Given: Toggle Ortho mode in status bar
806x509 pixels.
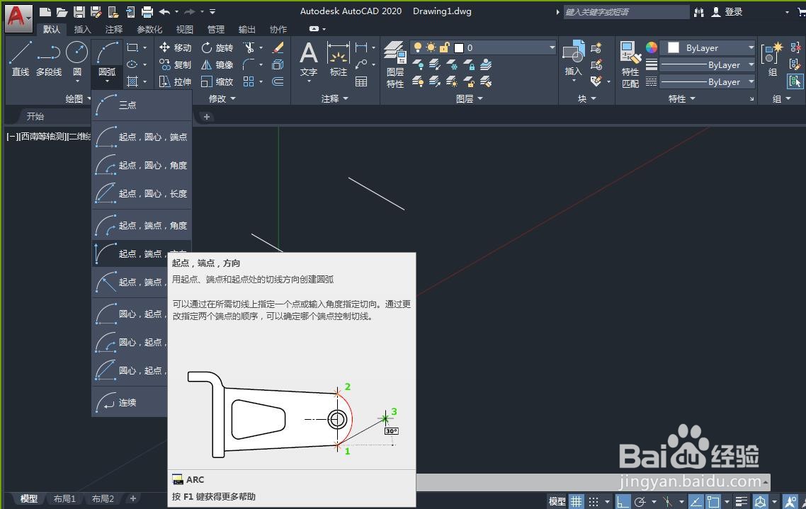Looking at the screenshot, I should coord(623,501).
